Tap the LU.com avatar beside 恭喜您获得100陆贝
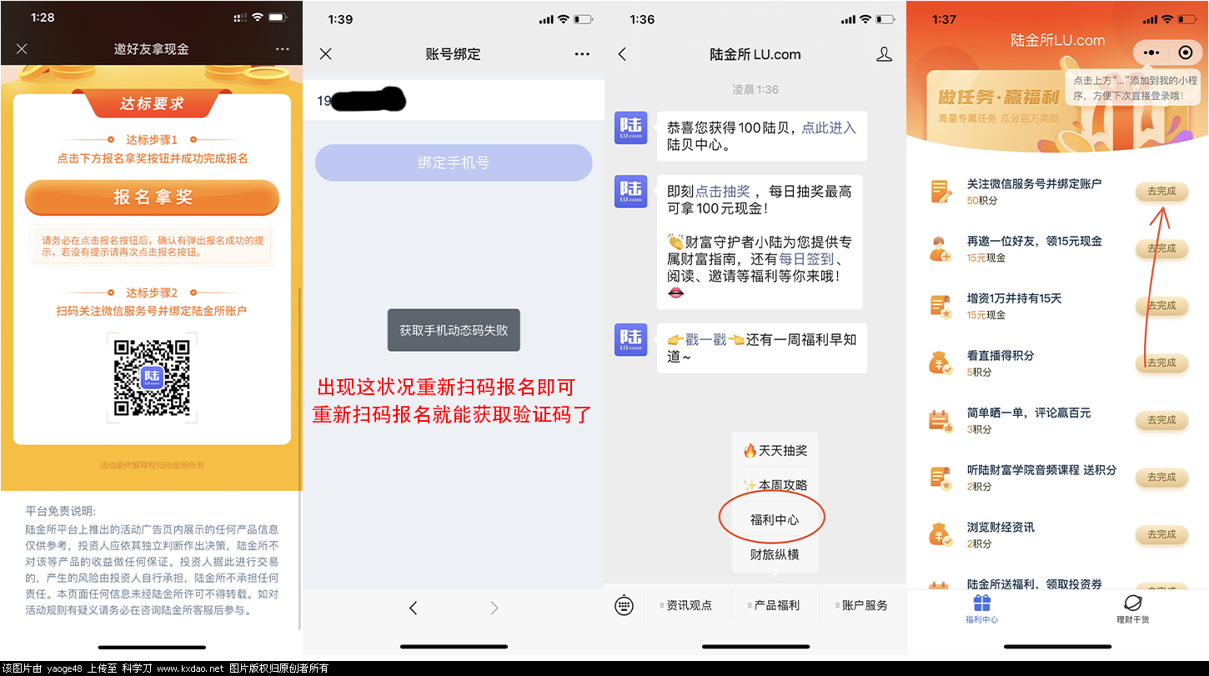Viewport: 1209px width, 676px height. [x=631, y=128]
